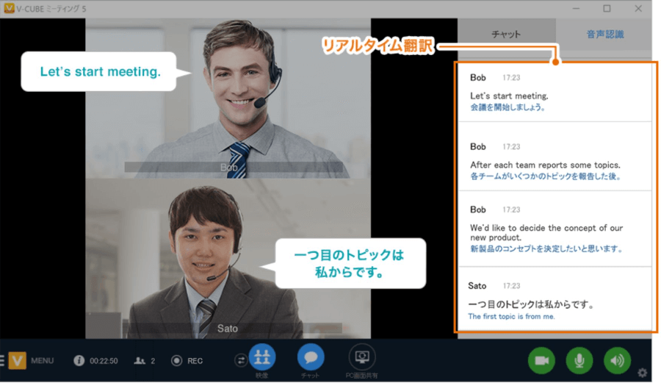661x383 pixels.
Task: Click Sato's video feed
Action: coord(228,259)
